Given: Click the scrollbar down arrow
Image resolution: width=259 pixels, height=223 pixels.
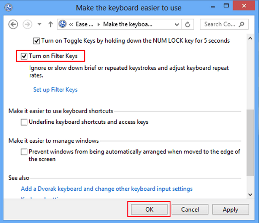Looking at the screenshot, I should 250,195.
